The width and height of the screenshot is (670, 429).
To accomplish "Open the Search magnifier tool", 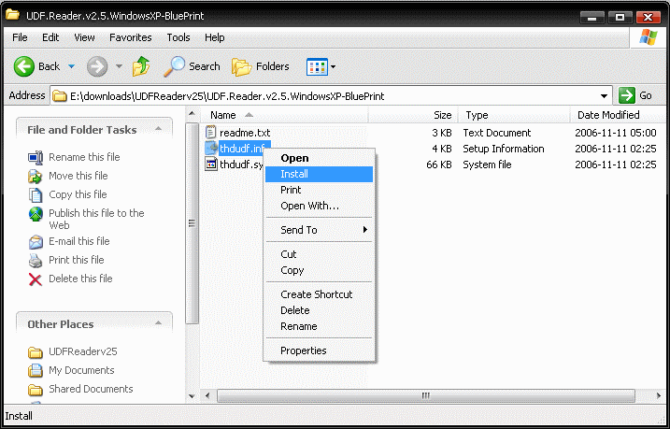I will pyautogui.click(x=175, y=66).
